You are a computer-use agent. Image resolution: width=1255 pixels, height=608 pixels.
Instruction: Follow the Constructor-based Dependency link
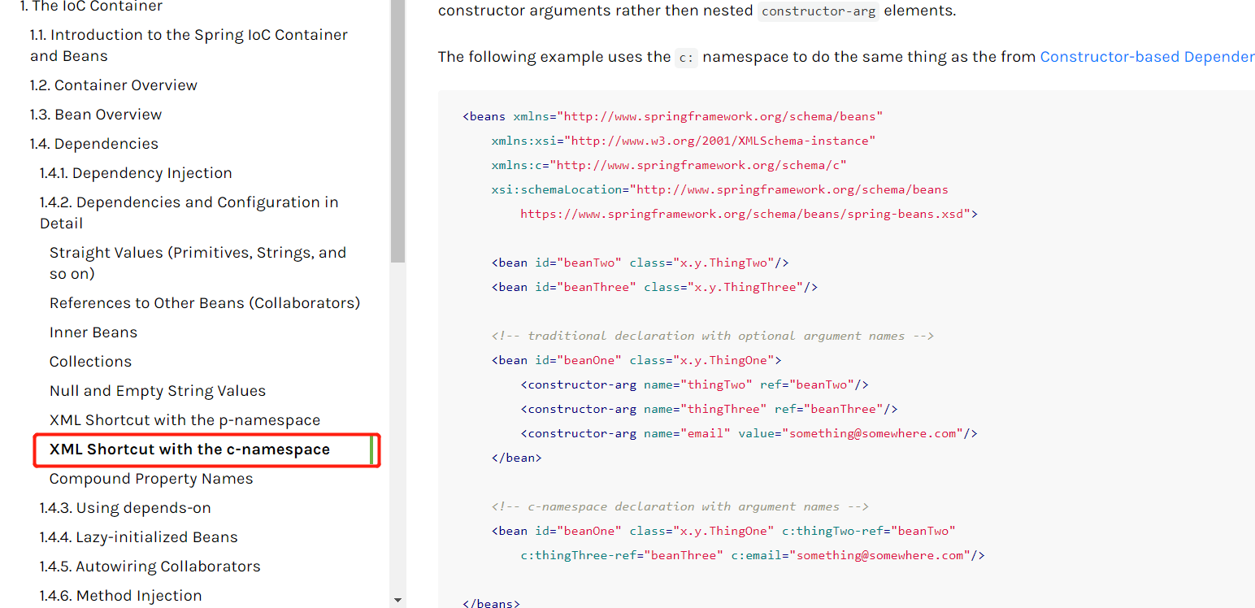(1147, 57)
